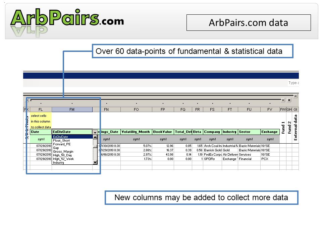Click the Barrick Gold company cell

(x=213, y=150)
